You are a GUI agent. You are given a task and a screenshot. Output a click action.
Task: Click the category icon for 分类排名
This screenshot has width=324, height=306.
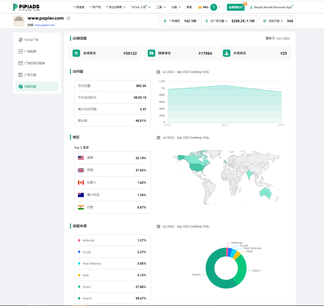(x=227, y=53)
